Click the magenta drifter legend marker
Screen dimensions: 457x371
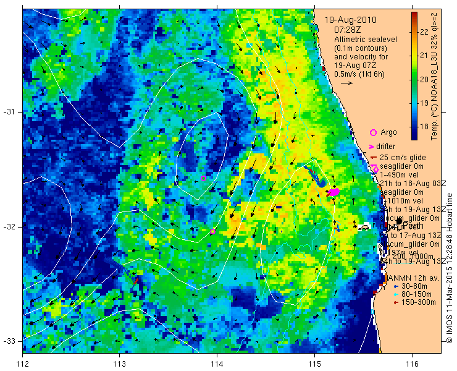click(371, 147)
